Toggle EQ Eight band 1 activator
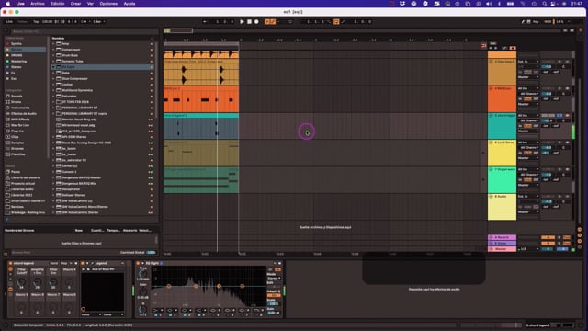The width and height of the screenshot is (588, 331). click(x=156, y=314)
